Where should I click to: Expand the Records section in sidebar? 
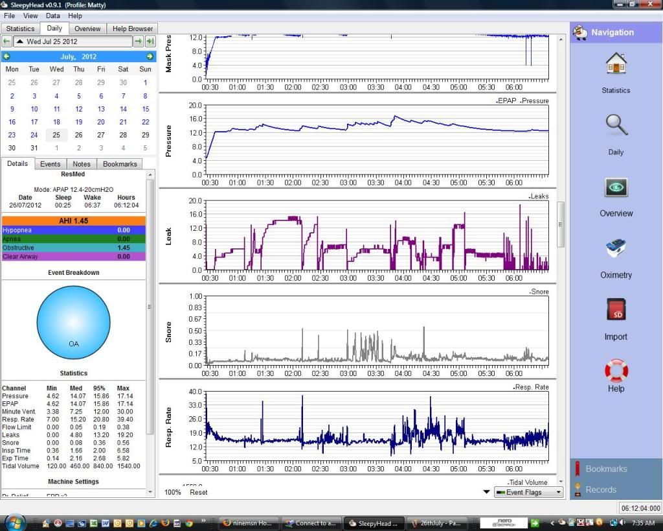click(x=601, y=490)
